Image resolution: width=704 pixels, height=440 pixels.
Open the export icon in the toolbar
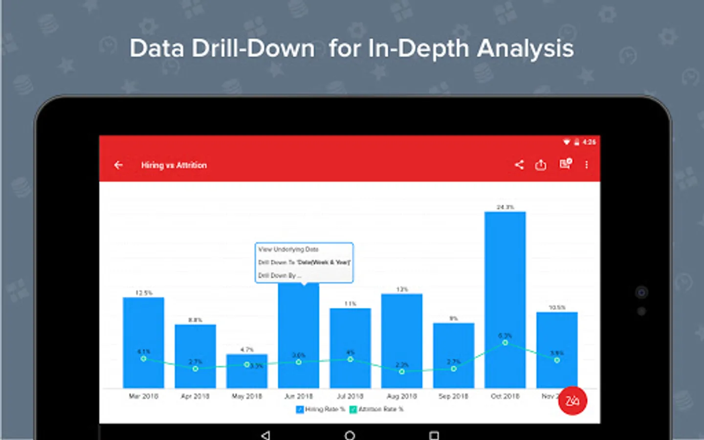pos(541,165)
